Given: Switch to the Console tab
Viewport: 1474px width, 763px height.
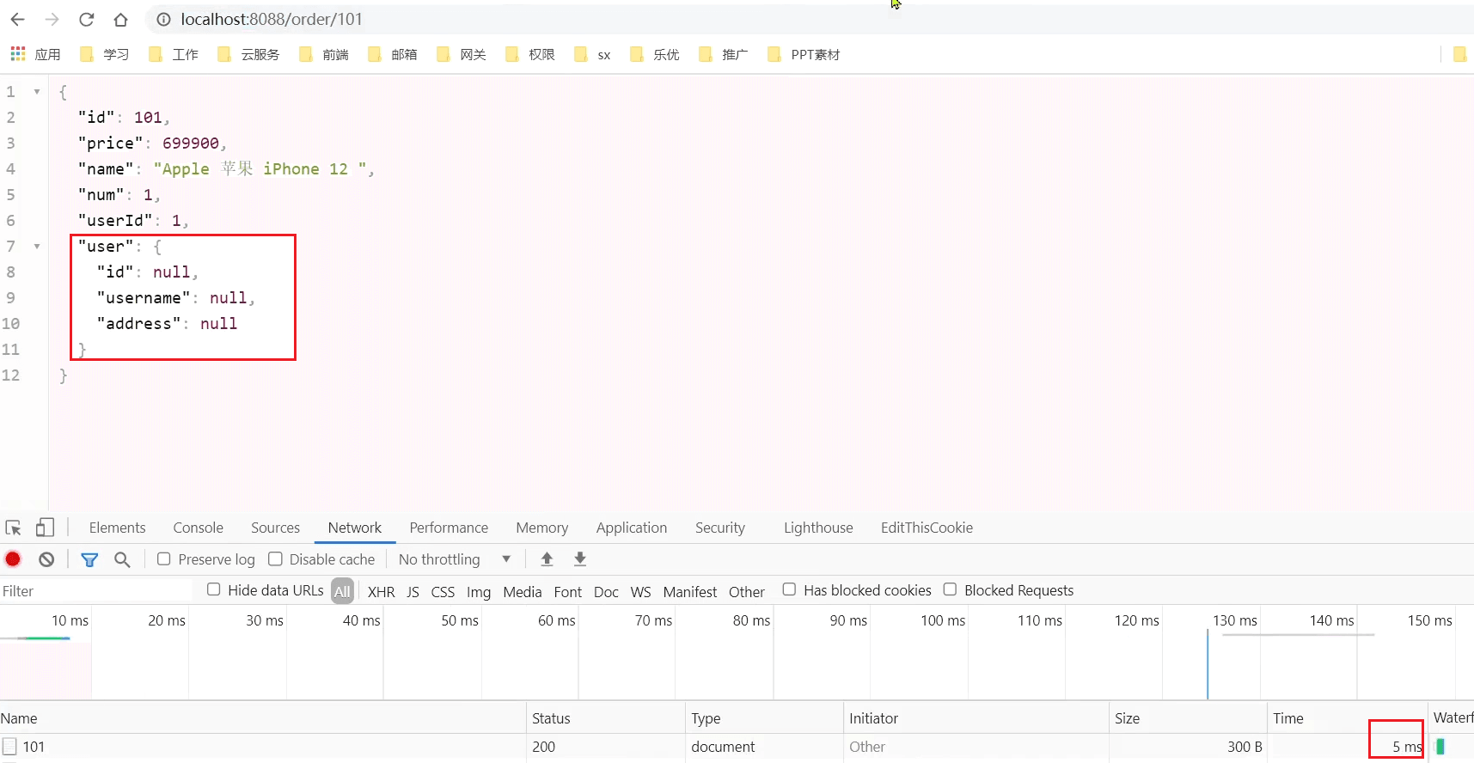Looking at the screenshot, I should [x=198, y=528].
